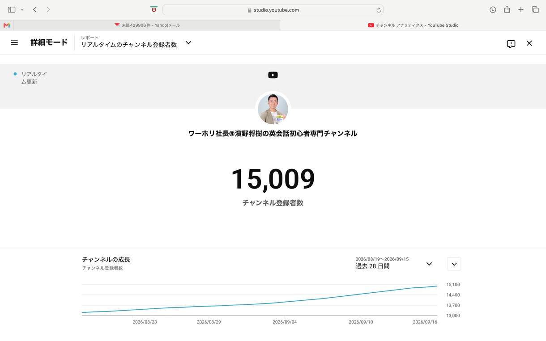Click the channel profile avatar
Viewport: 546px width, 341px height.
(273, 109)
